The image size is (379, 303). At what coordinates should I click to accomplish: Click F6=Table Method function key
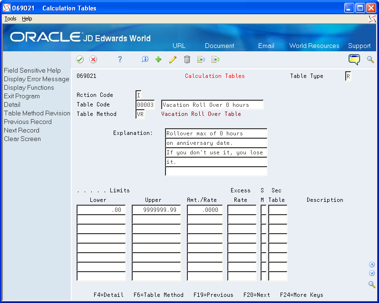(x=158, y=295)
